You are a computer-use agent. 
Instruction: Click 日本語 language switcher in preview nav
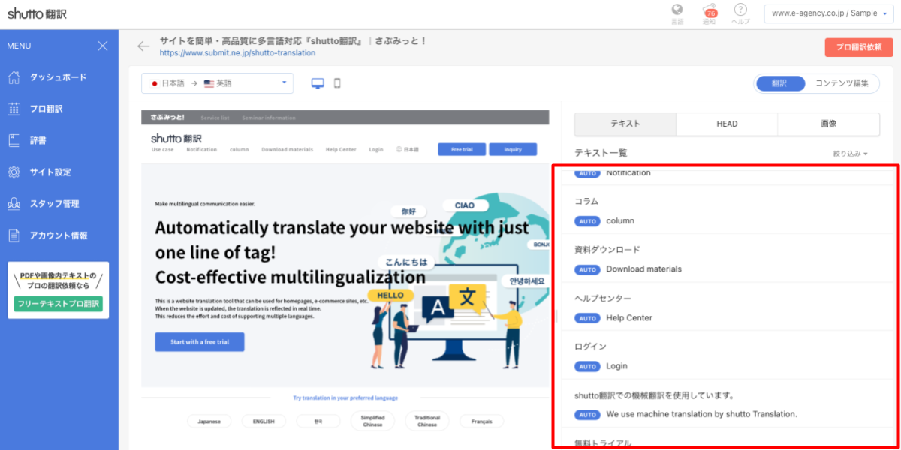(x=408, y=150)
